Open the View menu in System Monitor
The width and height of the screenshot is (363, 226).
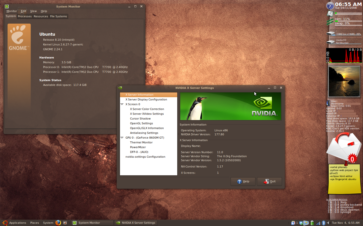click(x=33, y=11)
